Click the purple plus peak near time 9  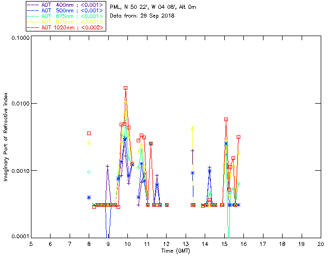(108, 167)
